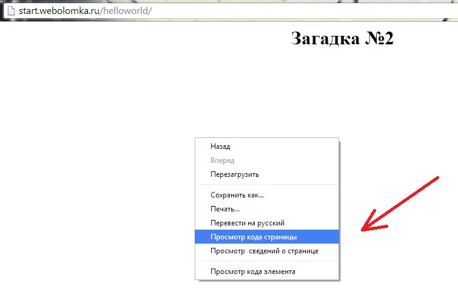
Task: Click the heading Загадка №2
Action: pos(342,38)
